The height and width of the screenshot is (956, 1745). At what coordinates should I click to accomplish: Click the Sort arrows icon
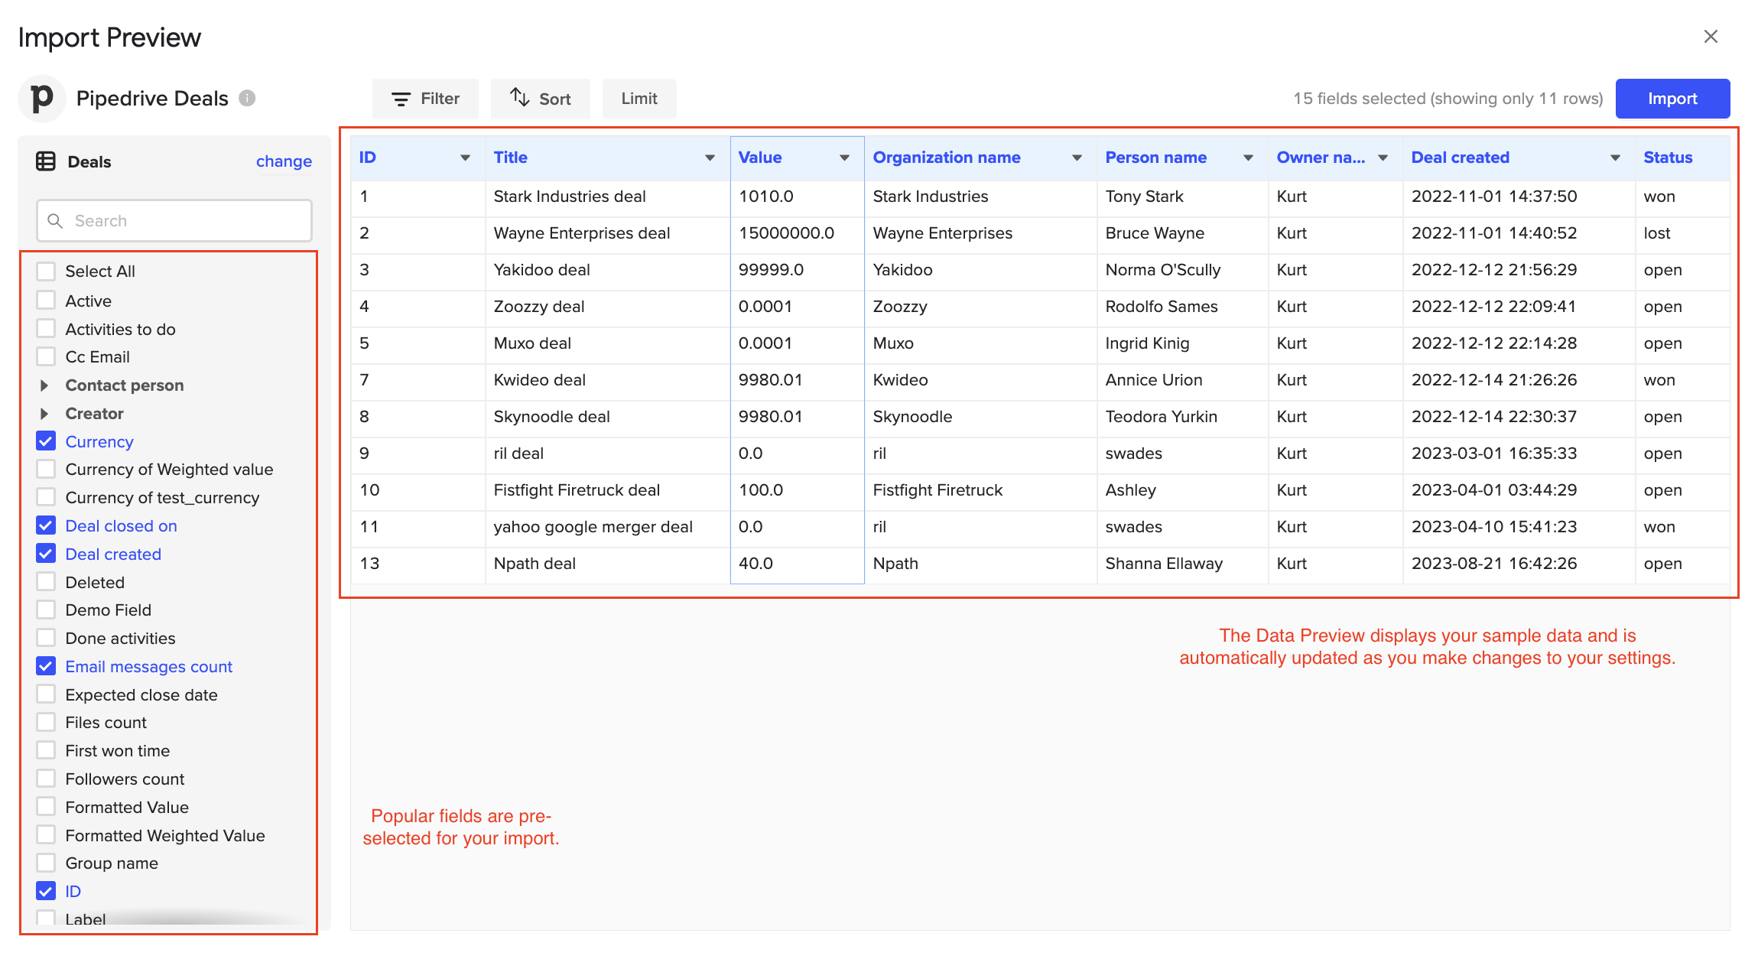click(x=520, y=98)
